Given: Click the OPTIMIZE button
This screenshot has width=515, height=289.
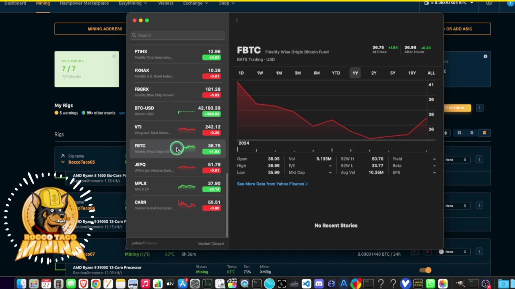Looking at the screenshot, I should pos(457,108).
